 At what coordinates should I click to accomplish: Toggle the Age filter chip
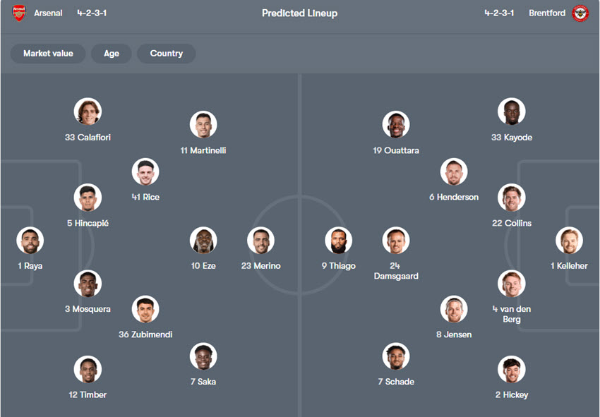tap(112, 54)
